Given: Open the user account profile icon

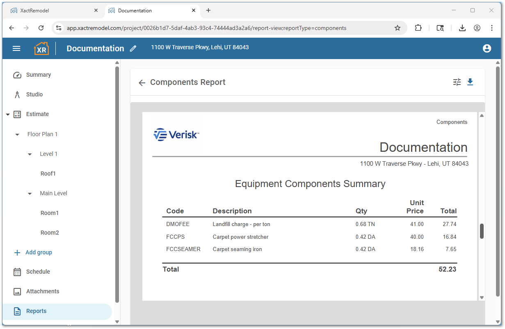Looking at the screenshot, I should (x=487, y=48).
